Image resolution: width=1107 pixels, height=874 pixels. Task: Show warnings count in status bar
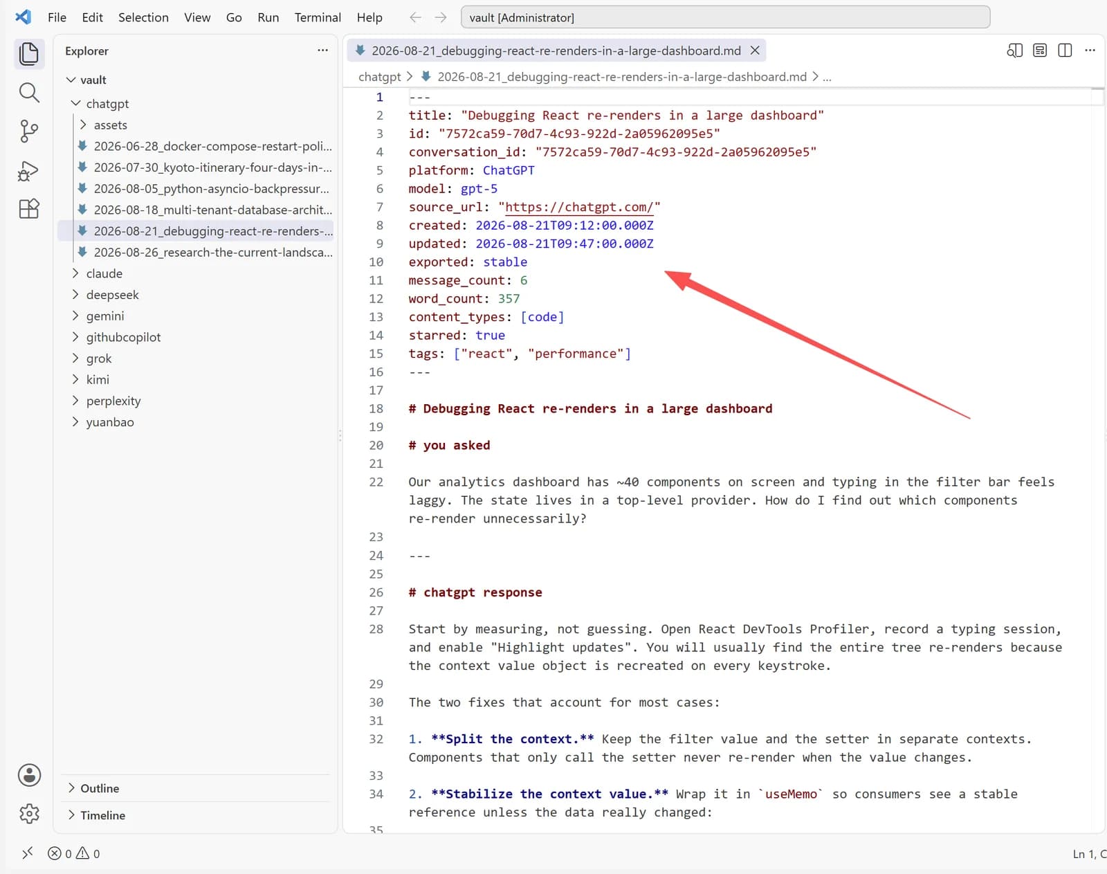(x=88, y=853)
